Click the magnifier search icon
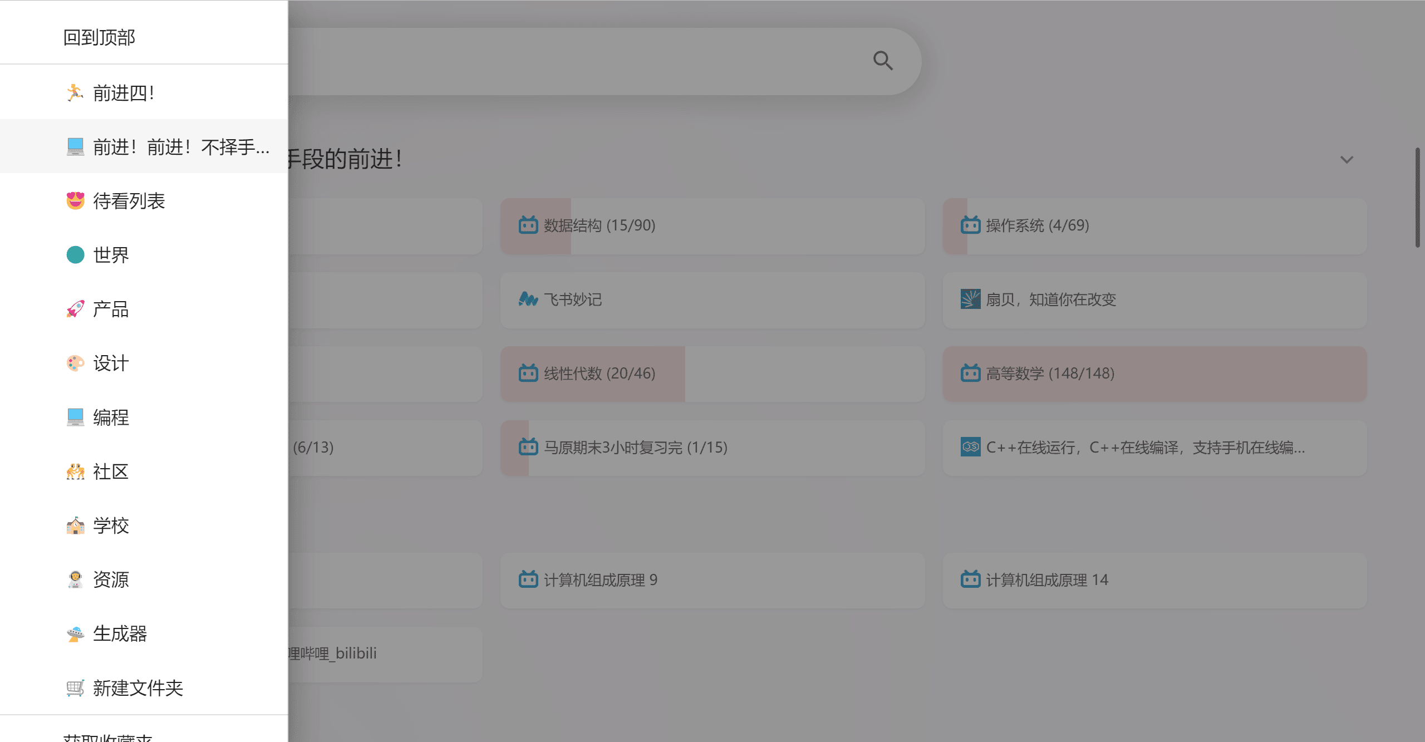 882,61
